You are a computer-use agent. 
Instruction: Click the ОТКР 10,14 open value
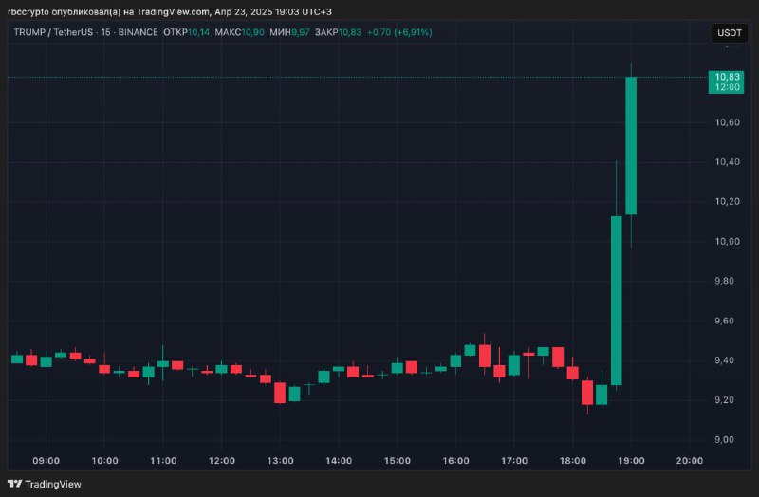click(186, 32)
